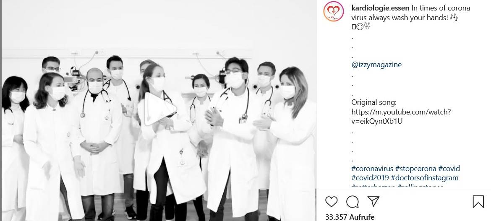This screenshot has width=491, height=221.
Task: Like the post with the heart icon
Action: [x=331, y=202]
